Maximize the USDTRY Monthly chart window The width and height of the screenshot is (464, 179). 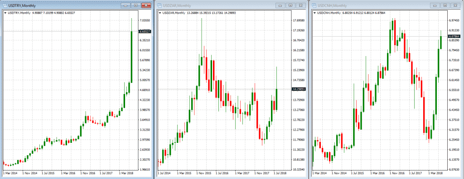(135, 5)
